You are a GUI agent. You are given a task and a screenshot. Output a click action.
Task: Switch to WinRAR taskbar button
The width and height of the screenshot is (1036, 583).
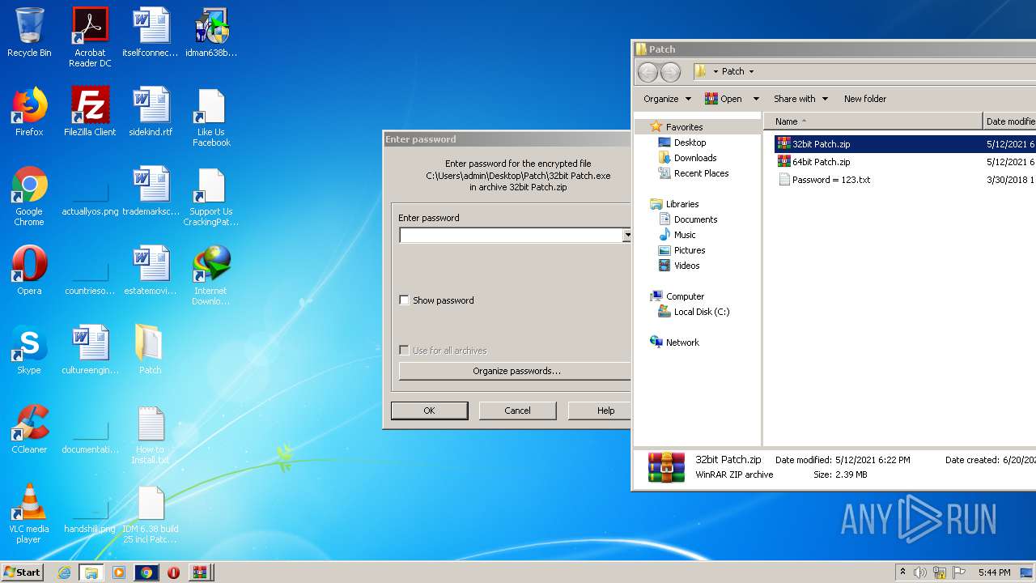tap(200, 572)
